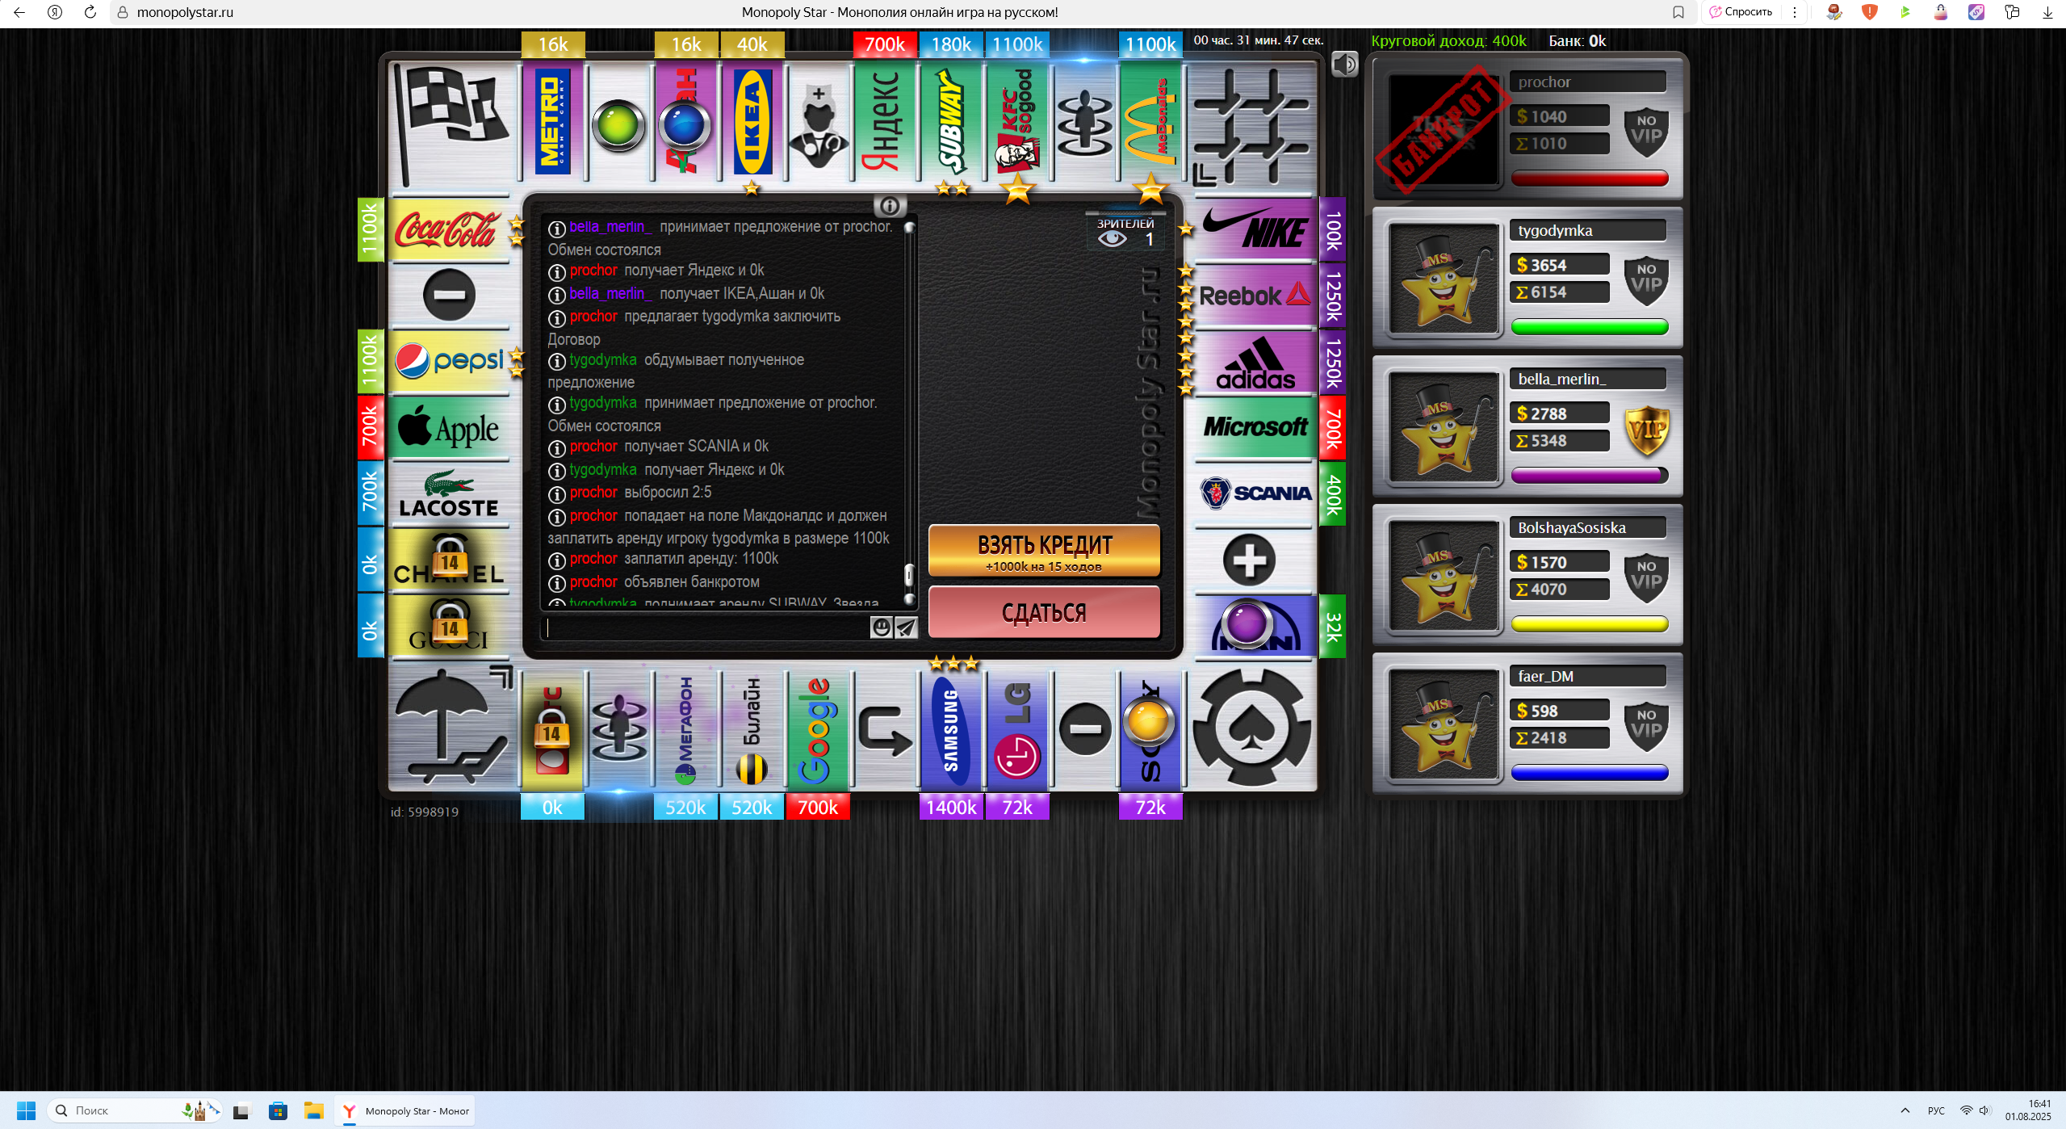Click the U-turn arrow board cell
Image resolution: width=2066 pixels, height=1129 pixels.
point(885,730)
